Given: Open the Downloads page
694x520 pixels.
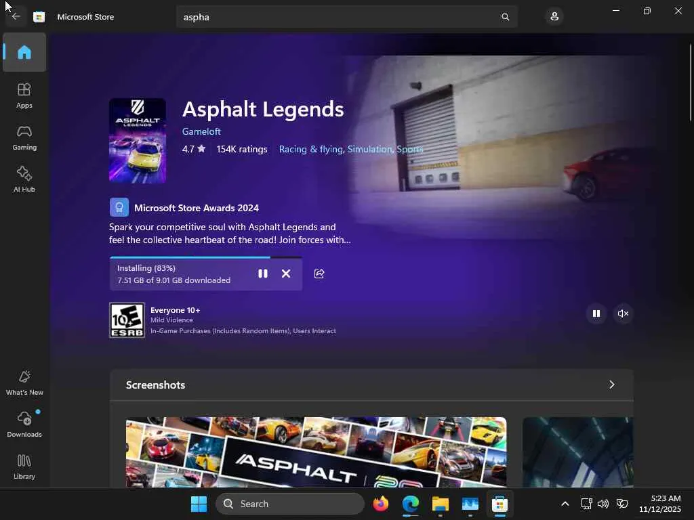Looking at the screenshot, I should point(24,425).
